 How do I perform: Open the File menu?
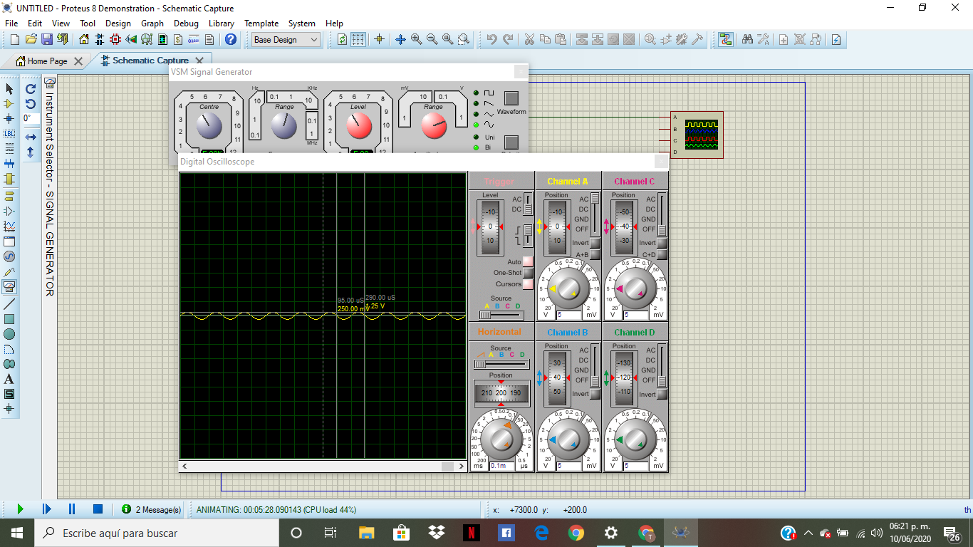click(11, 24)
